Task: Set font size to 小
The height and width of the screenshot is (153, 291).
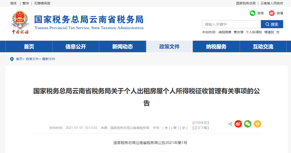Action: [x=184, y=128]
